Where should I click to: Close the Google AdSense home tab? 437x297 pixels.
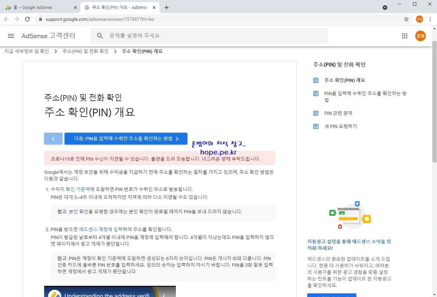[75, 7]
